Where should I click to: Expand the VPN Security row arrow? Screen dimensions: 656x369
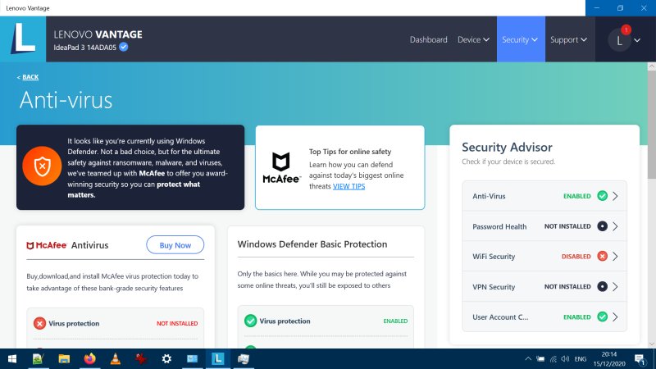pyautogui.click(x=615, y=286)
